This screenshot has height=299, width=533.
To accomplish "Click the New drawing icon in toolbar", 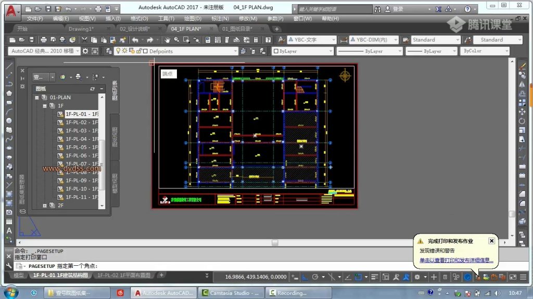I will (x=12, y=40).
